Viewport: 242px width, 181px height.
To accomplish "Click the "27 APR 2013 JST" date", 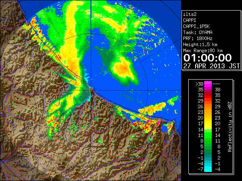I will [211, 66].
